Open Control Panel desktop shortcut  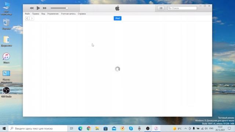pyautogui.click(x=6, y=77)
